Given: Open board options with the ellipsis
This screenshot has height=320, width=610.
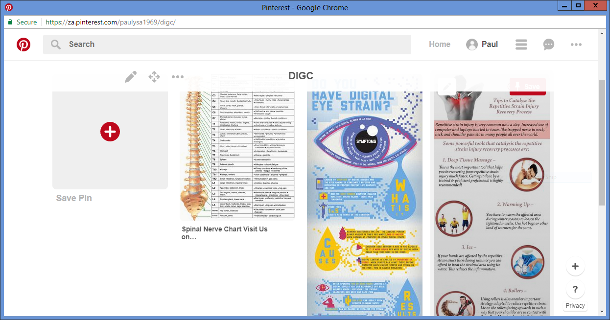Looking at the screenshot, I should [x=177, y=76].
